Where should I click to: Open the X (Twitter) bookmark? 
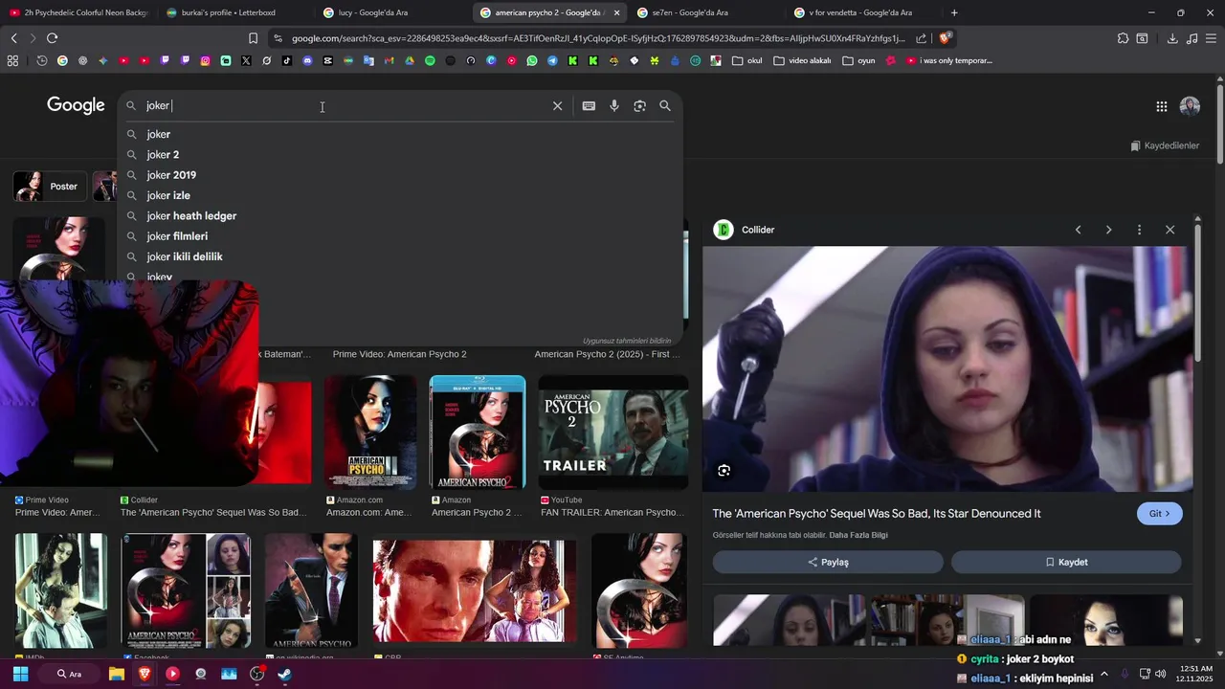point(246,60)
